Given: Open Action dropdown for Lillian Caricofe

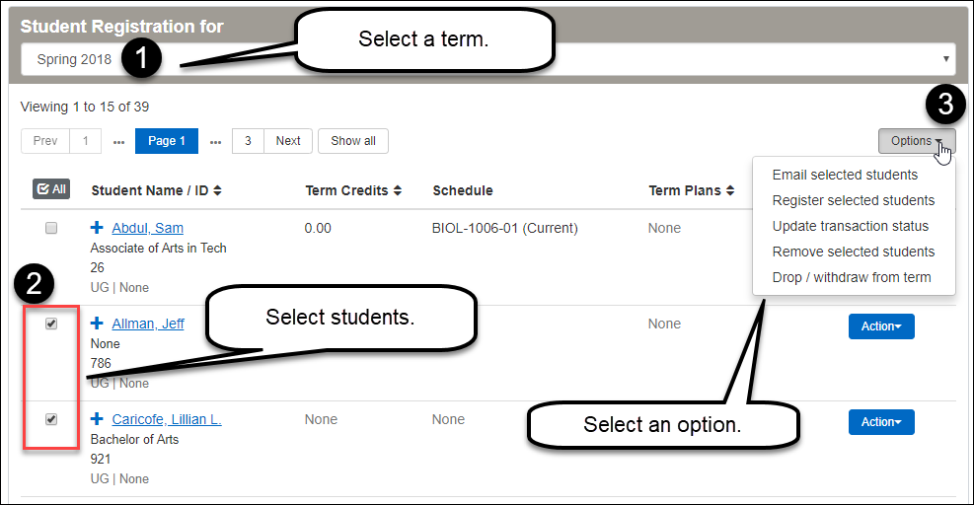Looking at the screenshot, I should coord(881,422).
